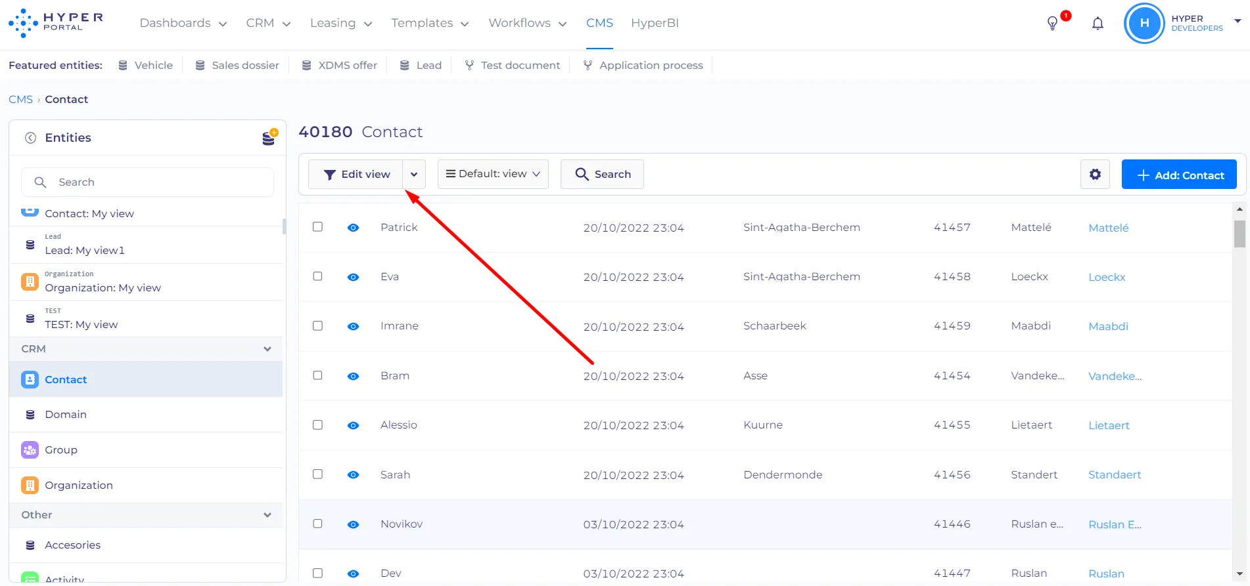Image resolution: width=1250 pixels, height=586 pixels.
Task: View Imrane's record eye icon
Action: (353, 326)
